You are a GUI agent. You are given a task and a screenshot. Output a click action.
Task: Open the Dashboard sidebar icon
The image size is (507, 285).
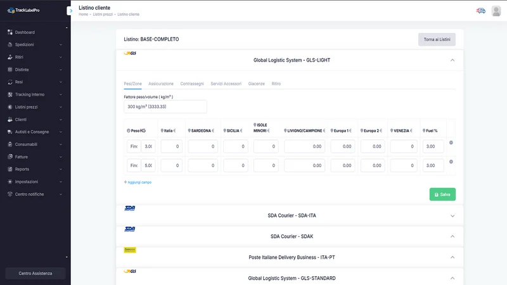[x=10, y=32]
